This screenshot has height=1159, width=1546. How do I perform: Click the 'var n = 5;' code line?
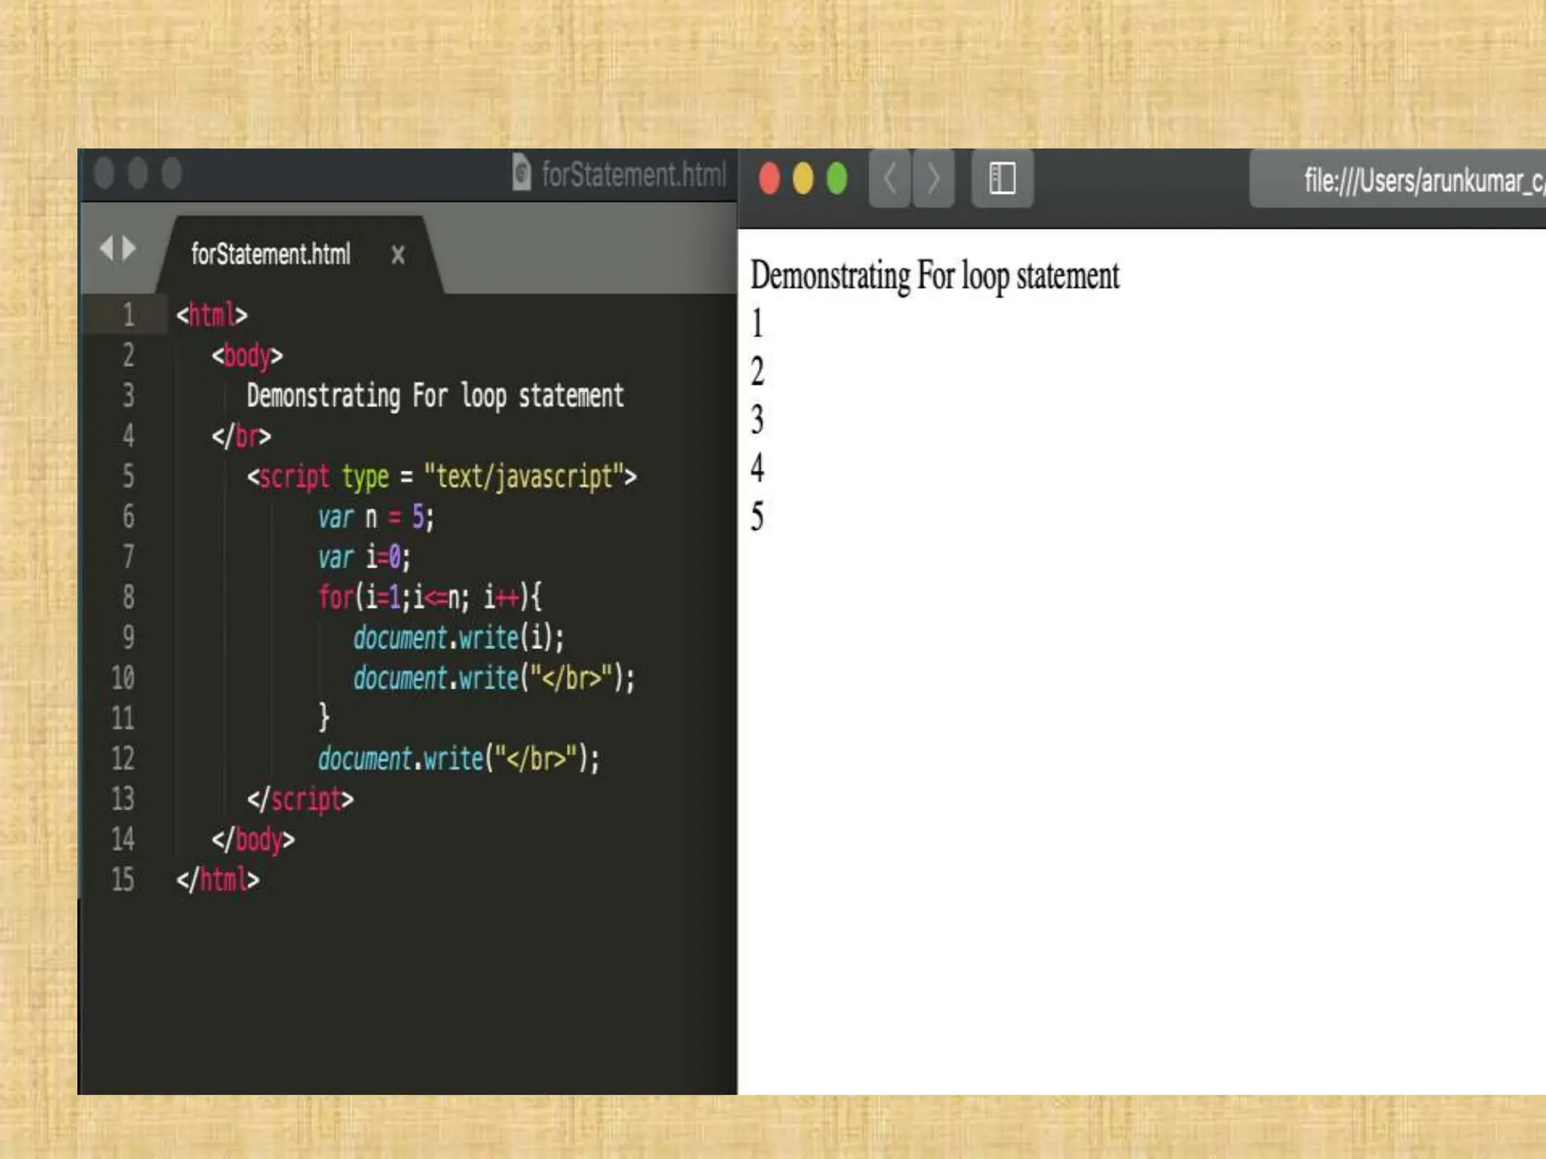(375, 518)
